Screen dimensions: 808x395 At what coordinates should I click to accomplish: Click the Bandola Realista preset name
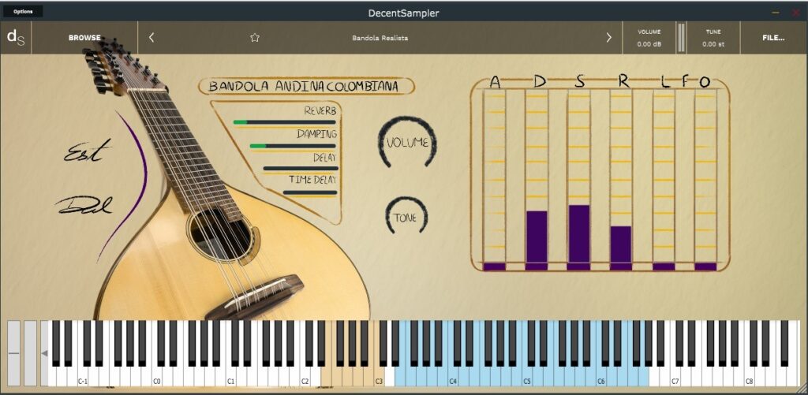pos(380,38)
